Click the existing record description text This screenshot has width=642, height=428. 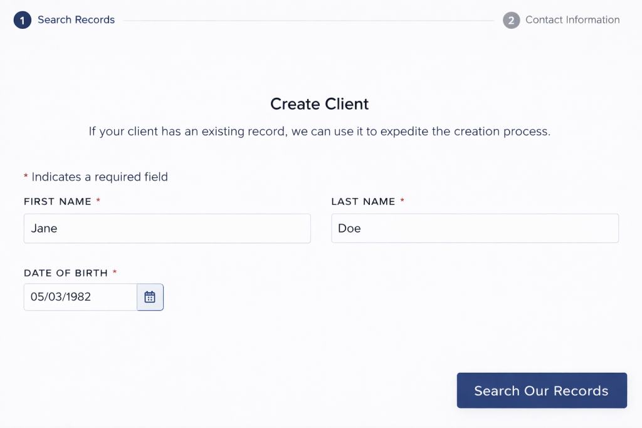320,132
